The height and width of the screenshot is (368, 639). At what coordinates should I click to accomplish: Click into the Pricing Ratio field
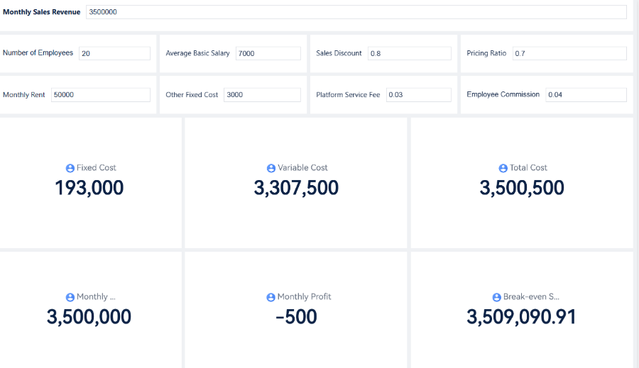tap(569, 53)
